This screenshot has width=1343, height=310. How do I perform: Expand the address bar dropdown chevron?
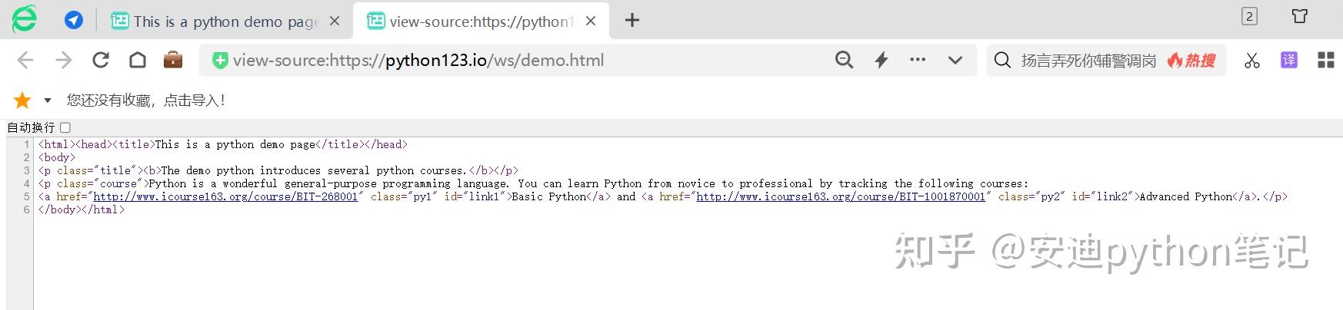pyautogui.click(x=955, y=60)
